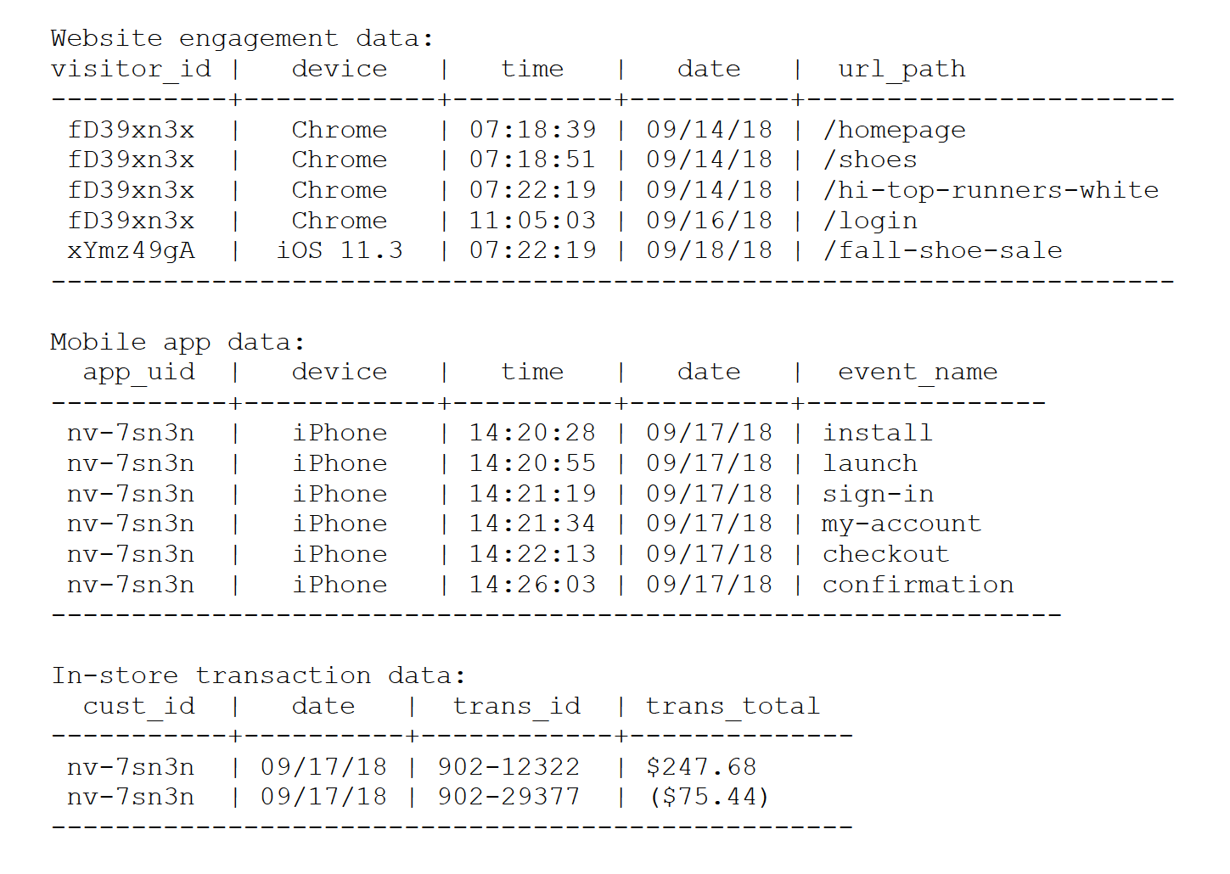Click the visitor_id column header

pos(131,69)
